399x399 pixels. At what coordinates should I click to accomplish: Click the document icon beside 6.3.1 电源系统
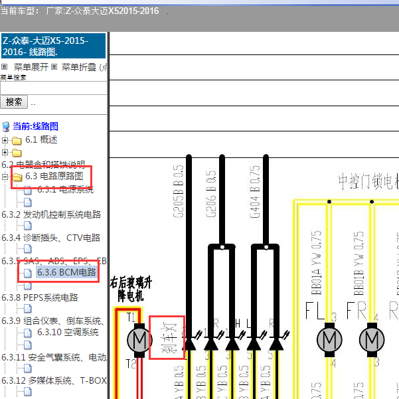pos(28,190)
